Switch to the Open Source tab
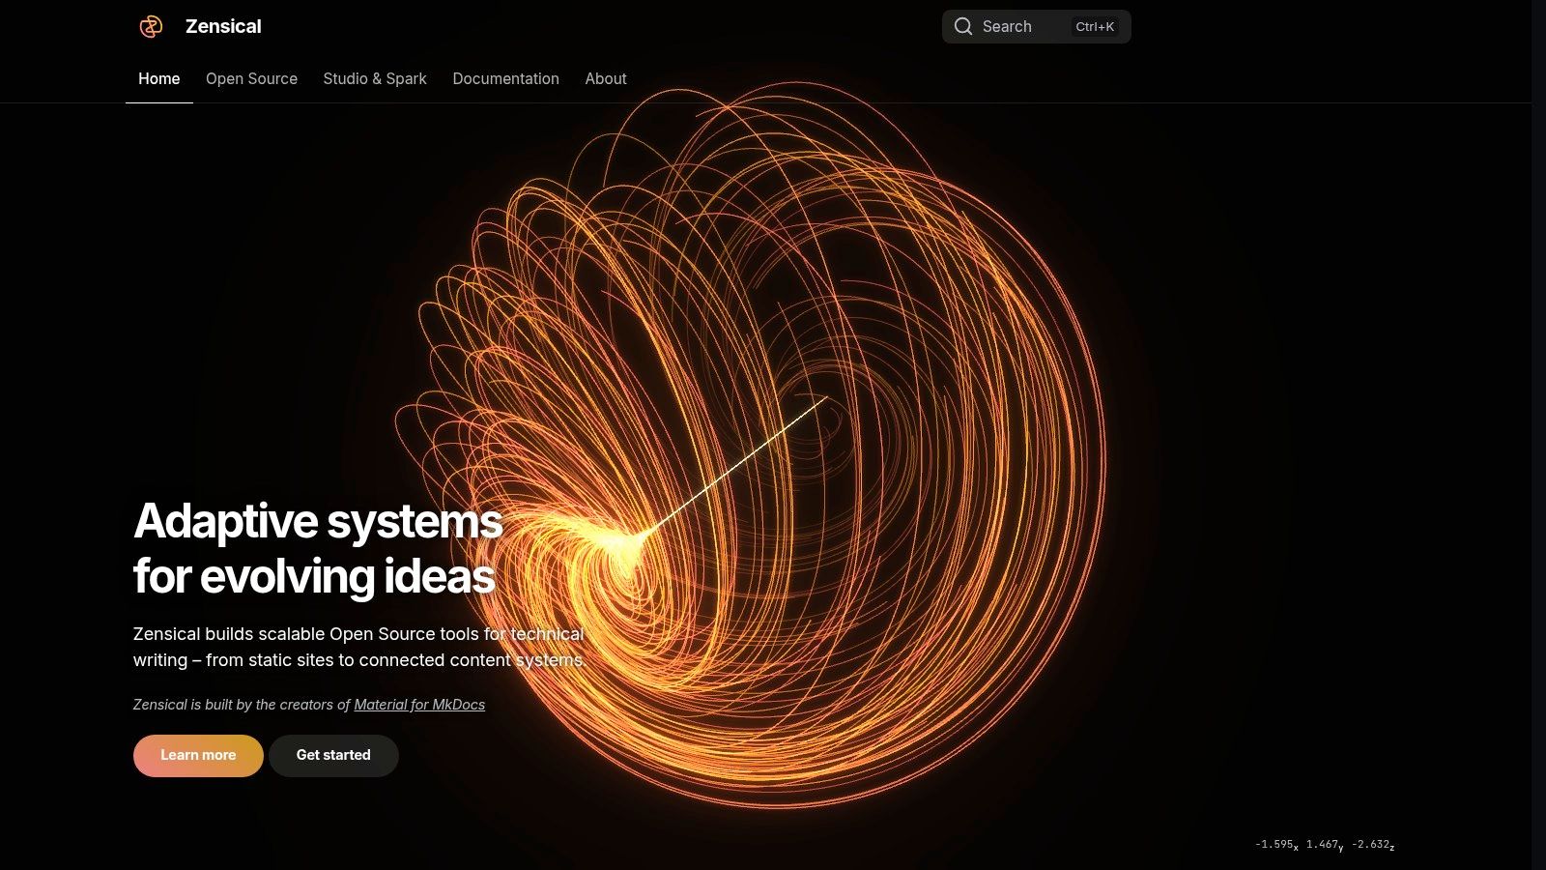 point(251,78)
